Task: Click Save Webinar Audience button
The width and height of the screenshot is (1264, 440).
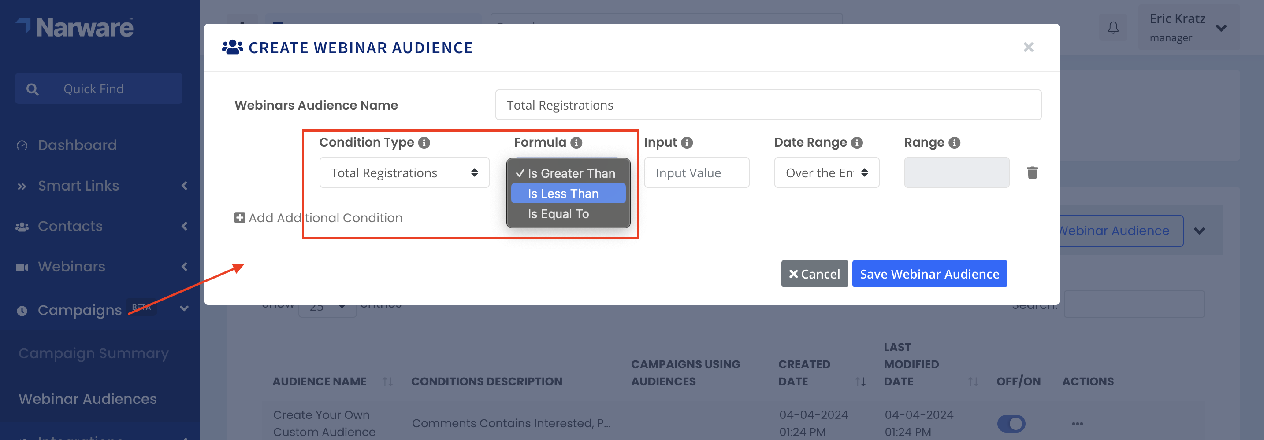Action: [x=929, y=273]
